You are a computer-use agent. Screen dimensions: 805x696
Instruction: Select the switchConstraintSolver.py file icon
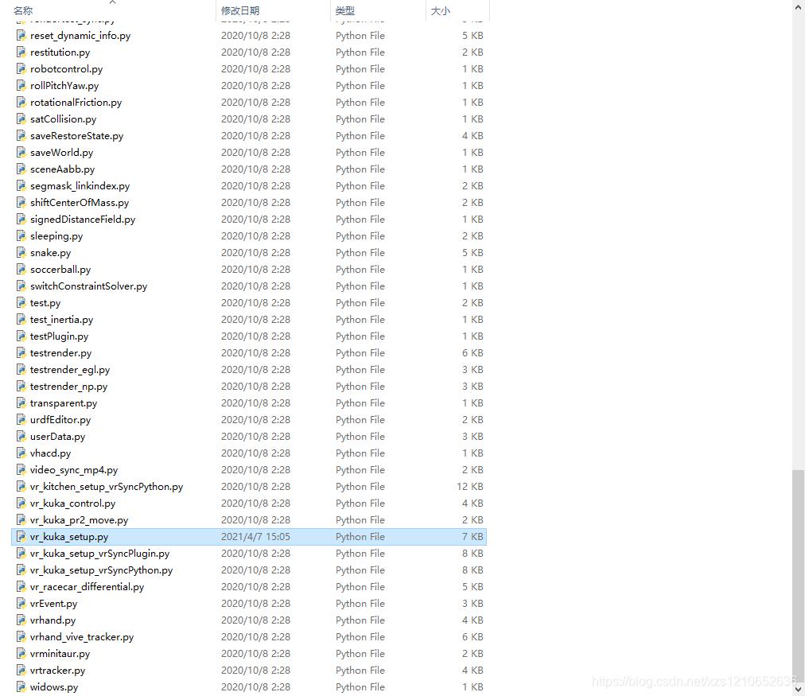coord(21,286)
